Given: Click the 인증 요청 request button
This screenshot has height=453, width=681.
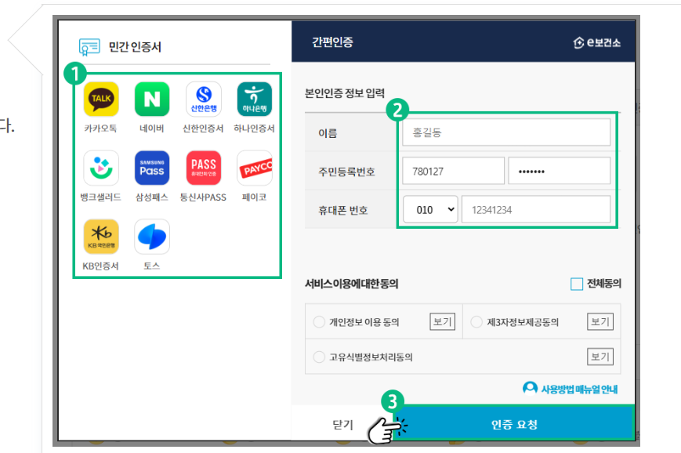Looking at the screenshot, I should (514, 424).
